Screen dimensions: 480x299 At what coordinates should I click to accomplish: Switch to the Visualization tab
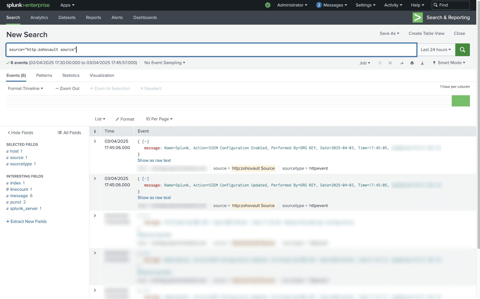pyautogui.click(x=102, y=75)
